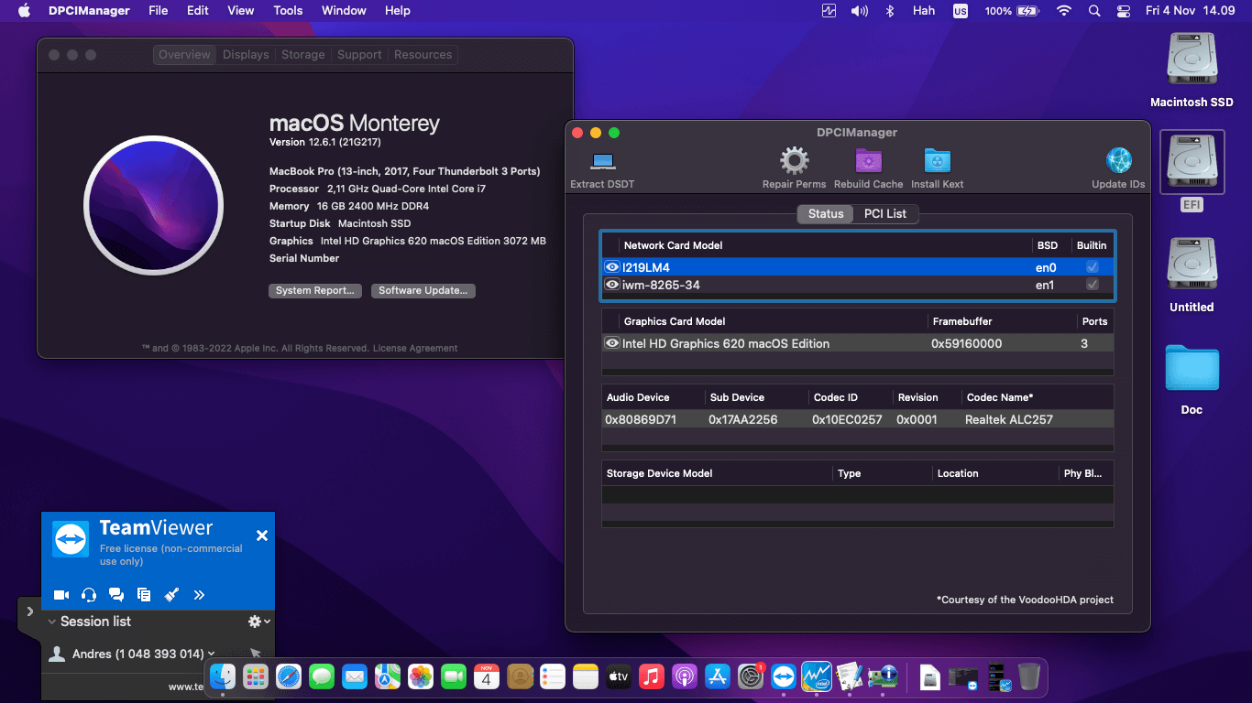1252x703 pixels.
Task: Open the gear dropdown beside Session list
Action: pyautogui.click(x=258, y=622)
